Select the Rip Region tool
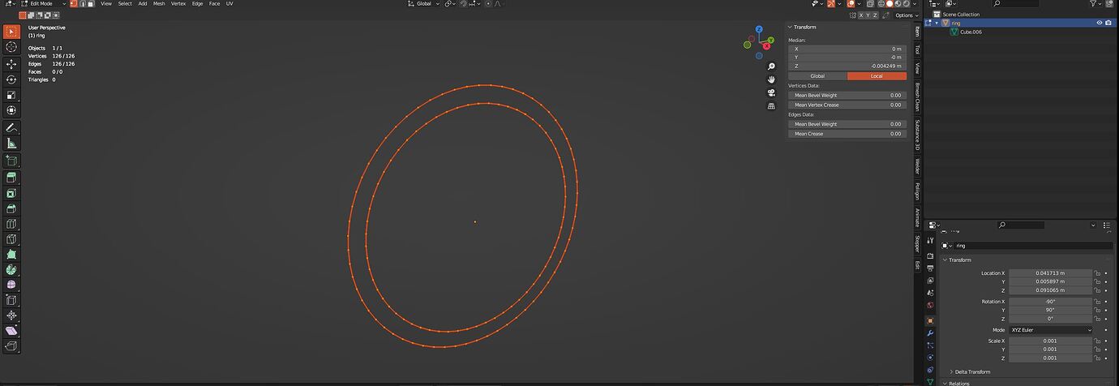The image size is (1119, 386). (11, 347)
